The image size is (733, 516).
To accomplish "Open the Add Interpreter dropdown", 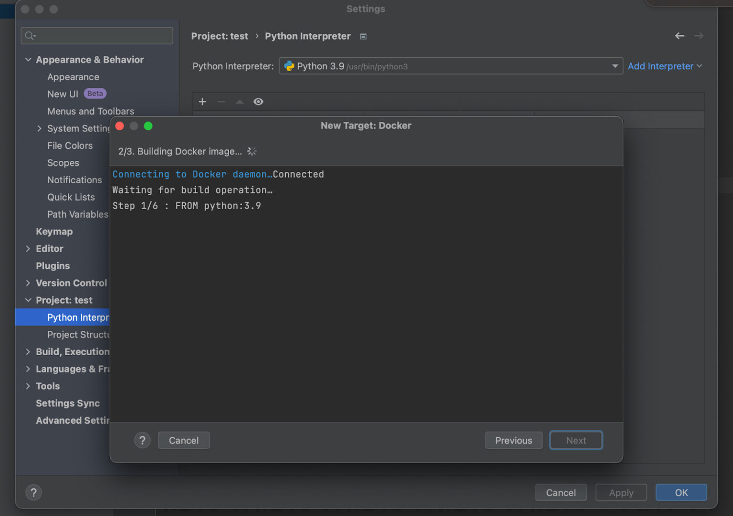I will pyautogui.click(x=665, y=66).
